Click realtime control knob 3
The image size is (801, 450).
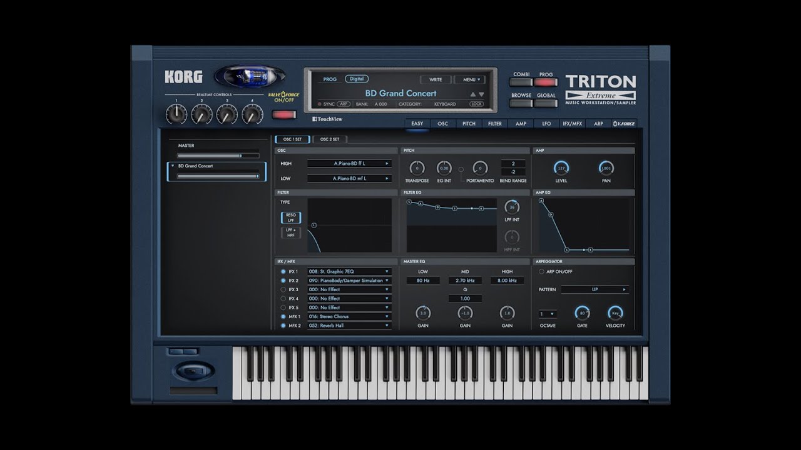pos(227,114)
